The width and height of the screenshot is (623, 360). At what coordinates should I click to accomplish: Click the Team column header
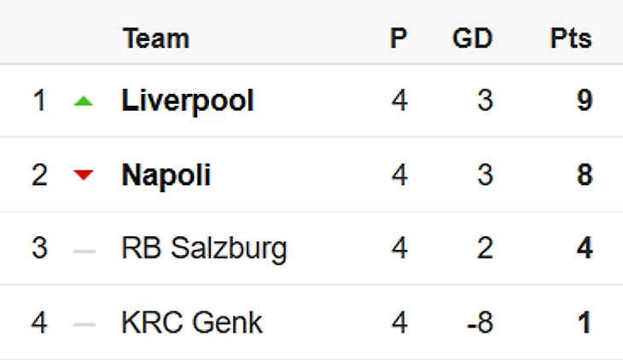point(155,38)
